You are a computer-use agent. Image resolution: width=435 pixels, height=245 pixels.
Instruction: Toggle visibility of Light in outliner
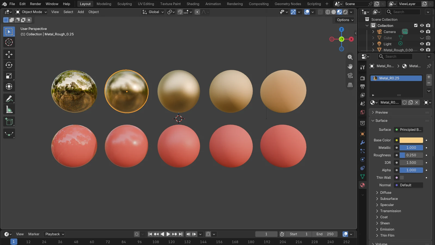(x=422, y=44)
